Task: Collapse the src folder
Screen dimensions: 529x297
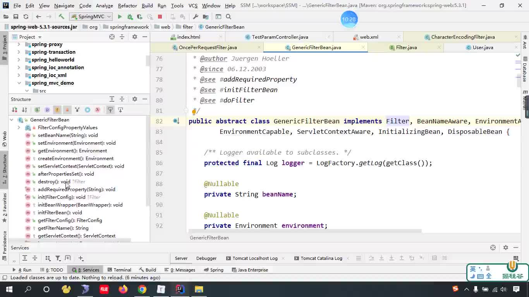Action: (27, 91)
